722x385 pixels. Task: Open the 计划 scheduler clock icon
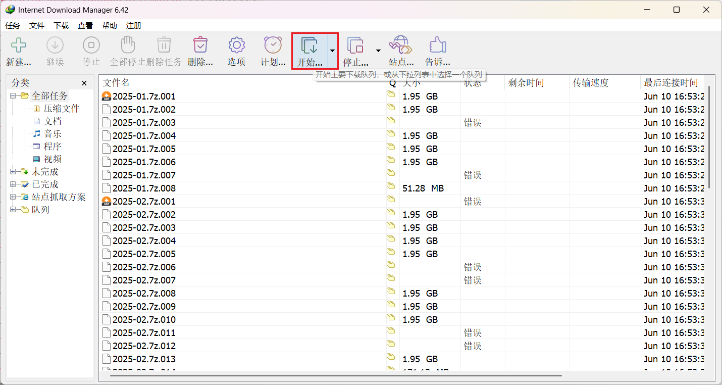pos(273,45)
